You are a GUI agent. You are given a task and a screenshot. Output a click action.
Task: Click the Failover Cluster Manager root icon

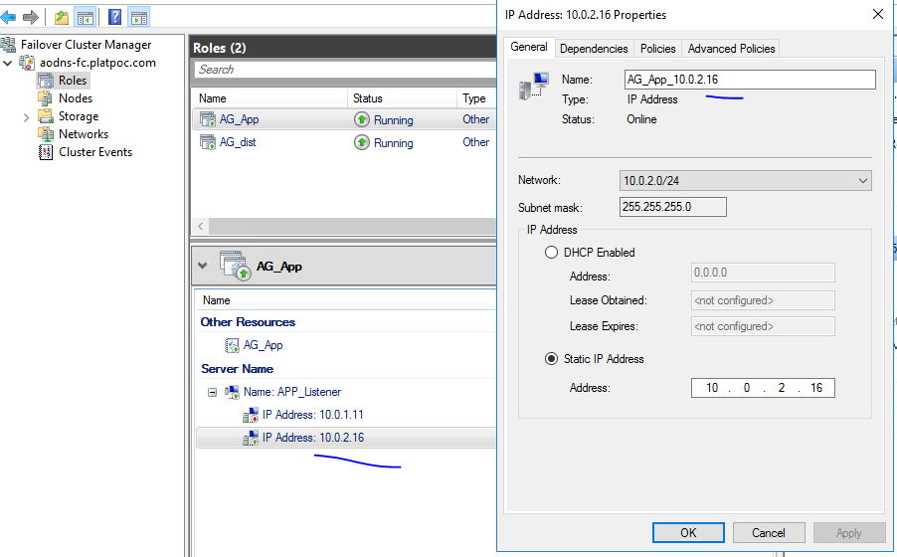pyautogui.click(x=8, y=45)
